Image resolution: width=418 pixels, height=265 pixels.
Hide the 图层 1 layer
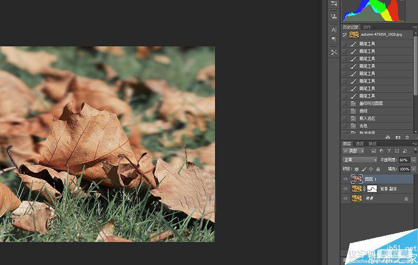[345, 179]
